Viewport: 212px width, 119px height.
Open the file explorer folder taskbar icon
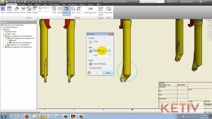tap(35, 116)
